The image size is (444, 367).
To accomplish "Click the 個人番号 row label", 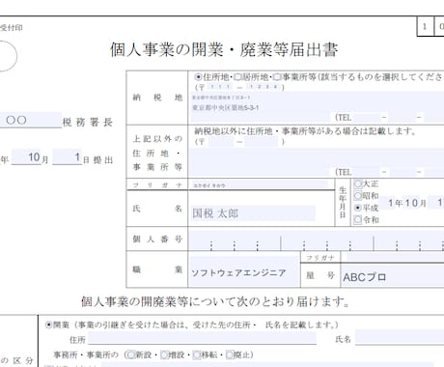I will tap(157, 239).
